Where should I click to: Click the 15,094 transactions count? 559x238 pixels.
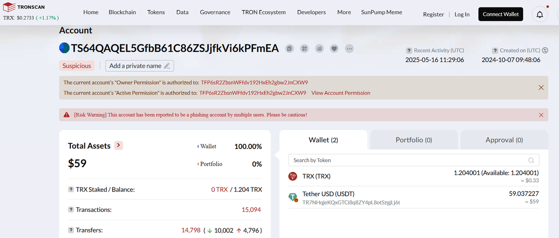(x=251, y=210)
